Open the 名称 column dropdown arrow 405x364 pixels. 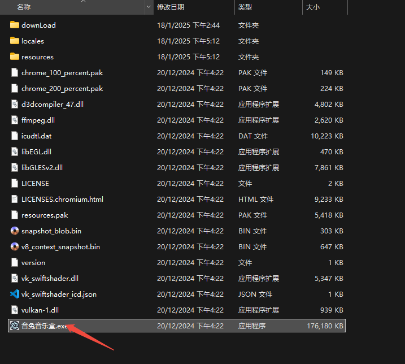(149, 7)
